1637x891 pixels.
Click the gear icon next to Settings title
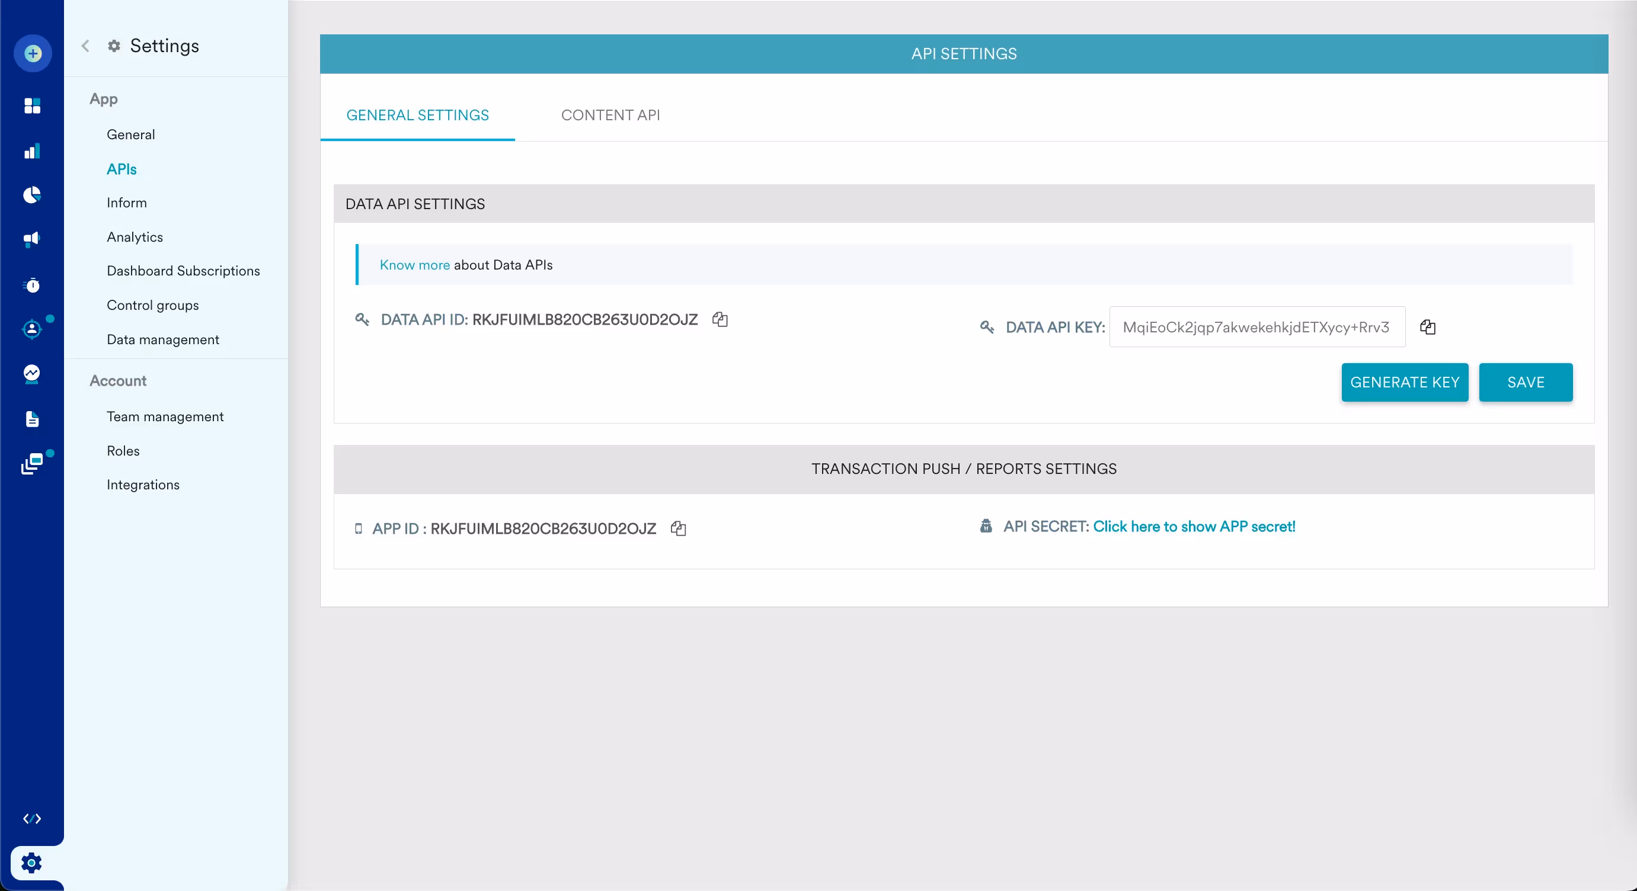(114, 46)
